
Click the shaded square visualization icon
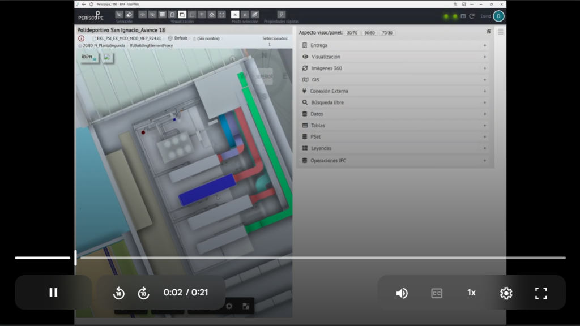202,14
